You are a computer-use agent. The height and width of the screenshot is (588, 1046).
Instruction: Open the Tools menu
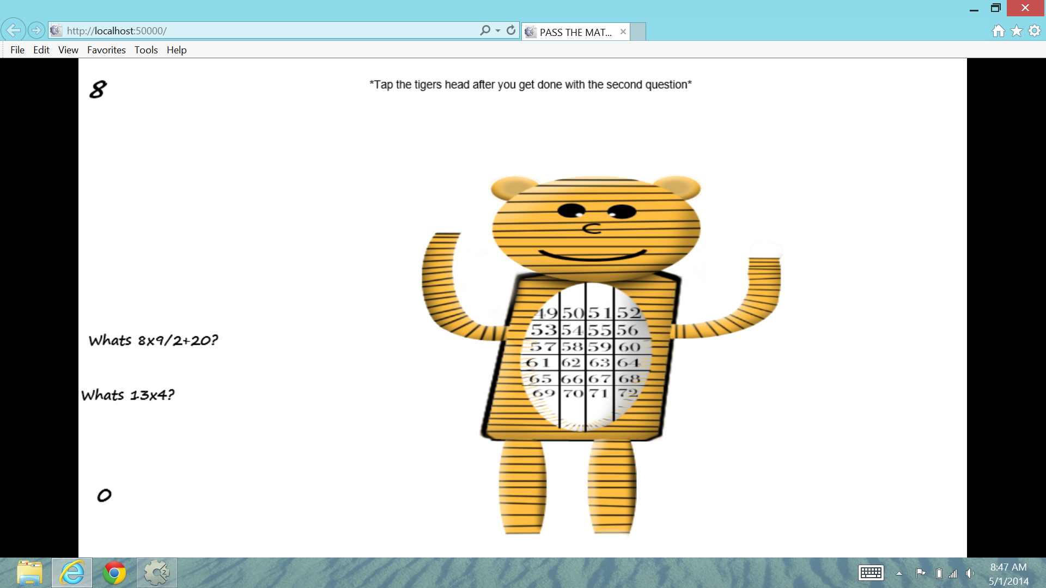pyautogui.click(x=146, y=50)
